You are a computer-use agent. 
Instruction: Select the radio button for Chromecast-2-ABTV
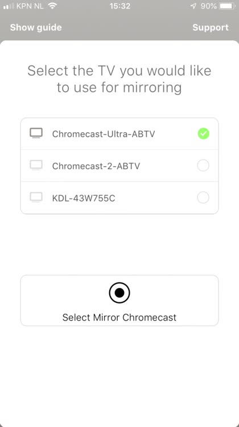pyautogui.click(x=203, y=165)
